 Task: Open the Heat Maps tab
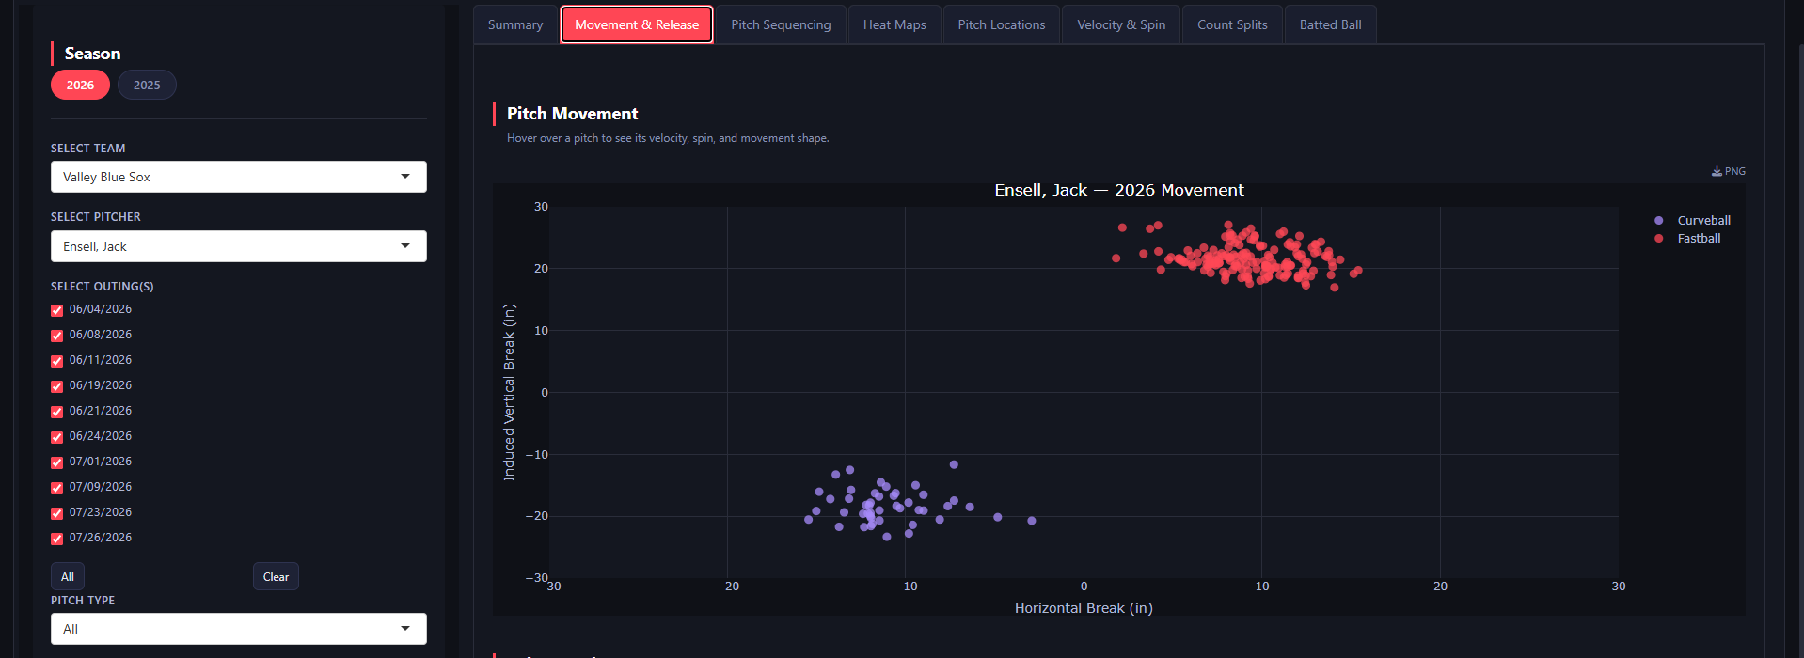point(894,24)
